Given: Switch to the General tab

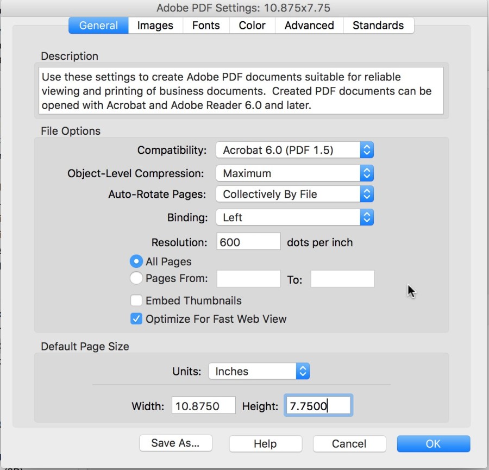Looking at the screenshot, I should click(98, 25).
